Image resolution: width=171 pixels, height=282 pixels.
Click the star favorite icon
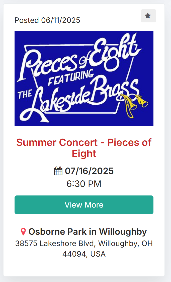[148, 16]
